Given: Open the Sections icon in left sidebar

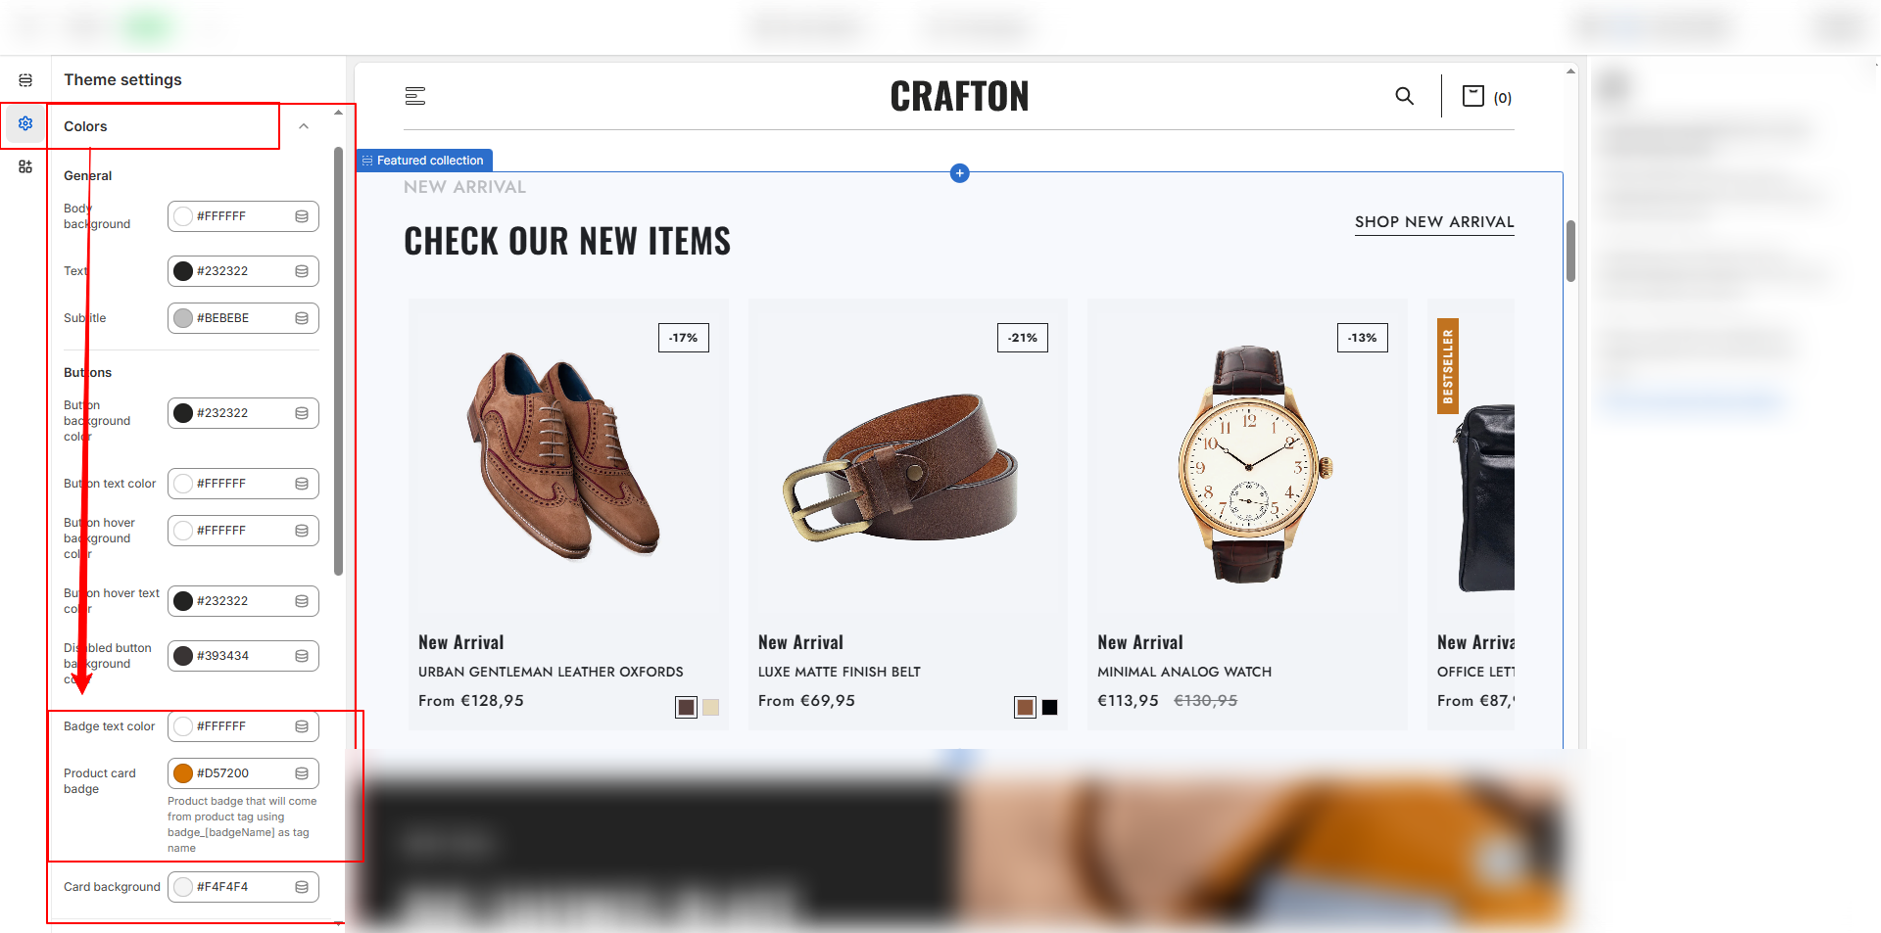Looking at the screenshot, I should pos(25,80).
